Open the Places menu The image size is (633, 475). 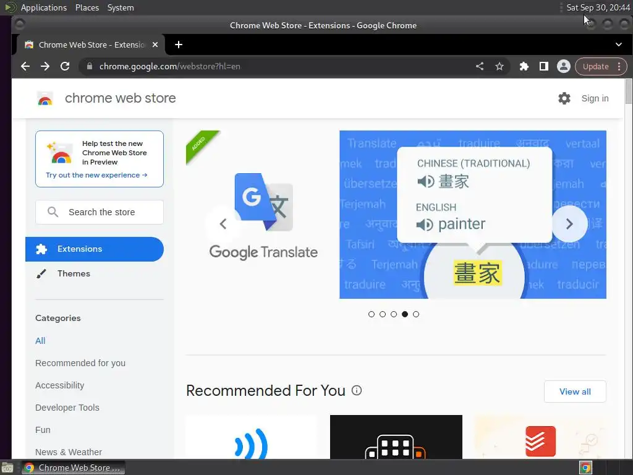[87, 7]
